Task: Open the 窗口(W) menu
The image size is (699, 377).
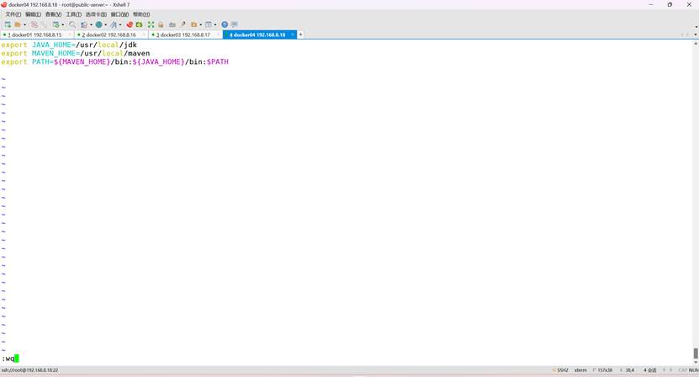Action: pyautogui.click(x=119, y=14)
